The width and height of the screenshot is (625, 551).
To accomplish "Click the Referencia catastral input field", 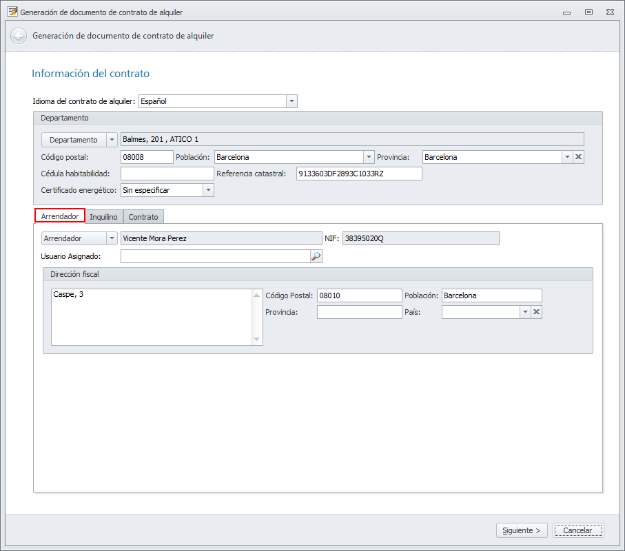I will (x=359, y=174).
